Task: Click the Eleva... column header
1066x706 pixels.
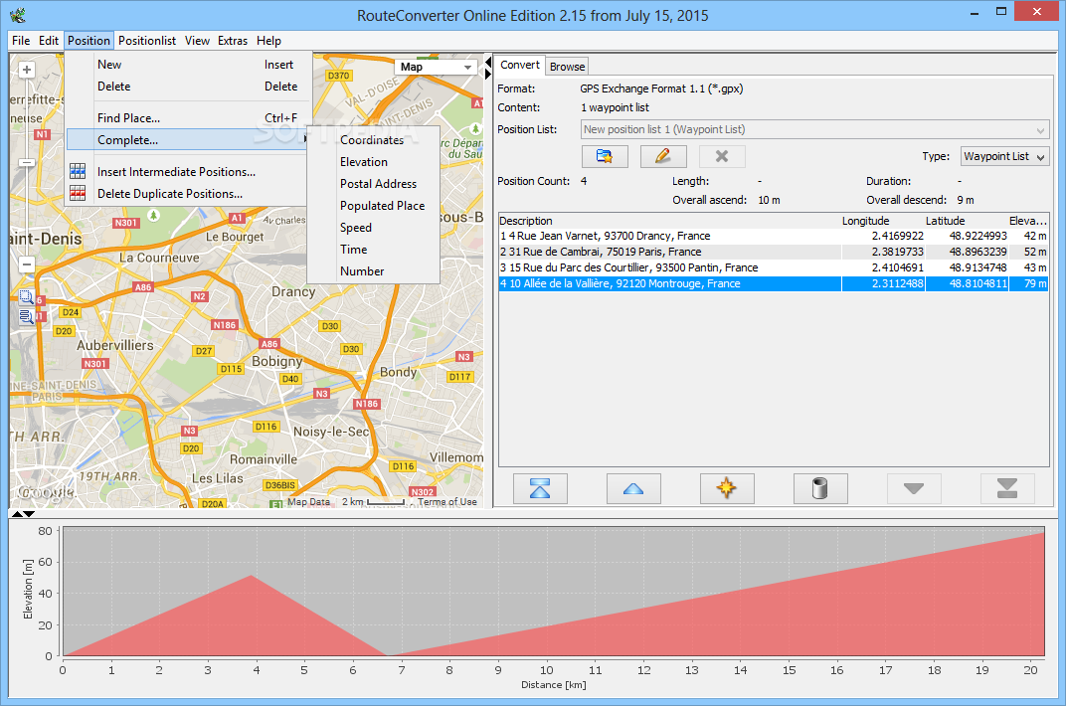Action: coord(1028,221)
